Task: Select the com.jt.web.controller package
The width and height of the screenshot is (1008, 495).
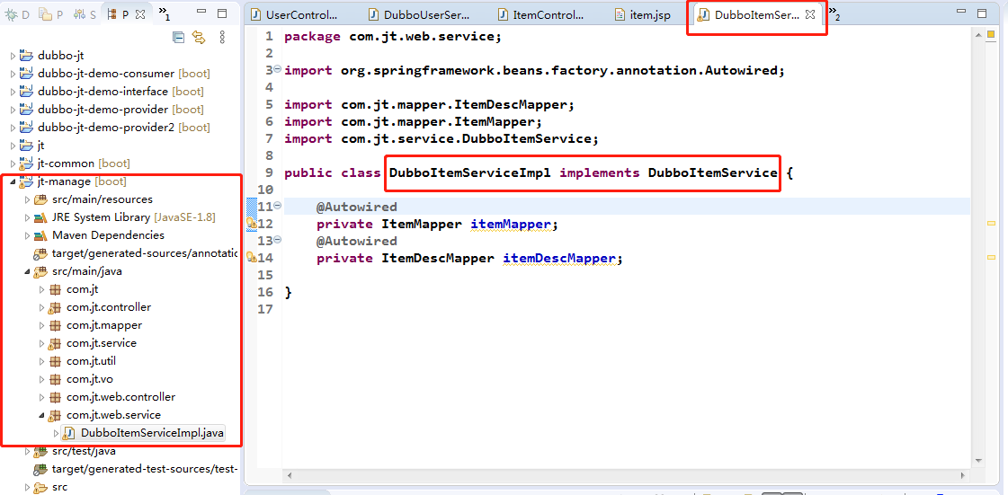Action: pyautogui.click(x=120, y=397)
